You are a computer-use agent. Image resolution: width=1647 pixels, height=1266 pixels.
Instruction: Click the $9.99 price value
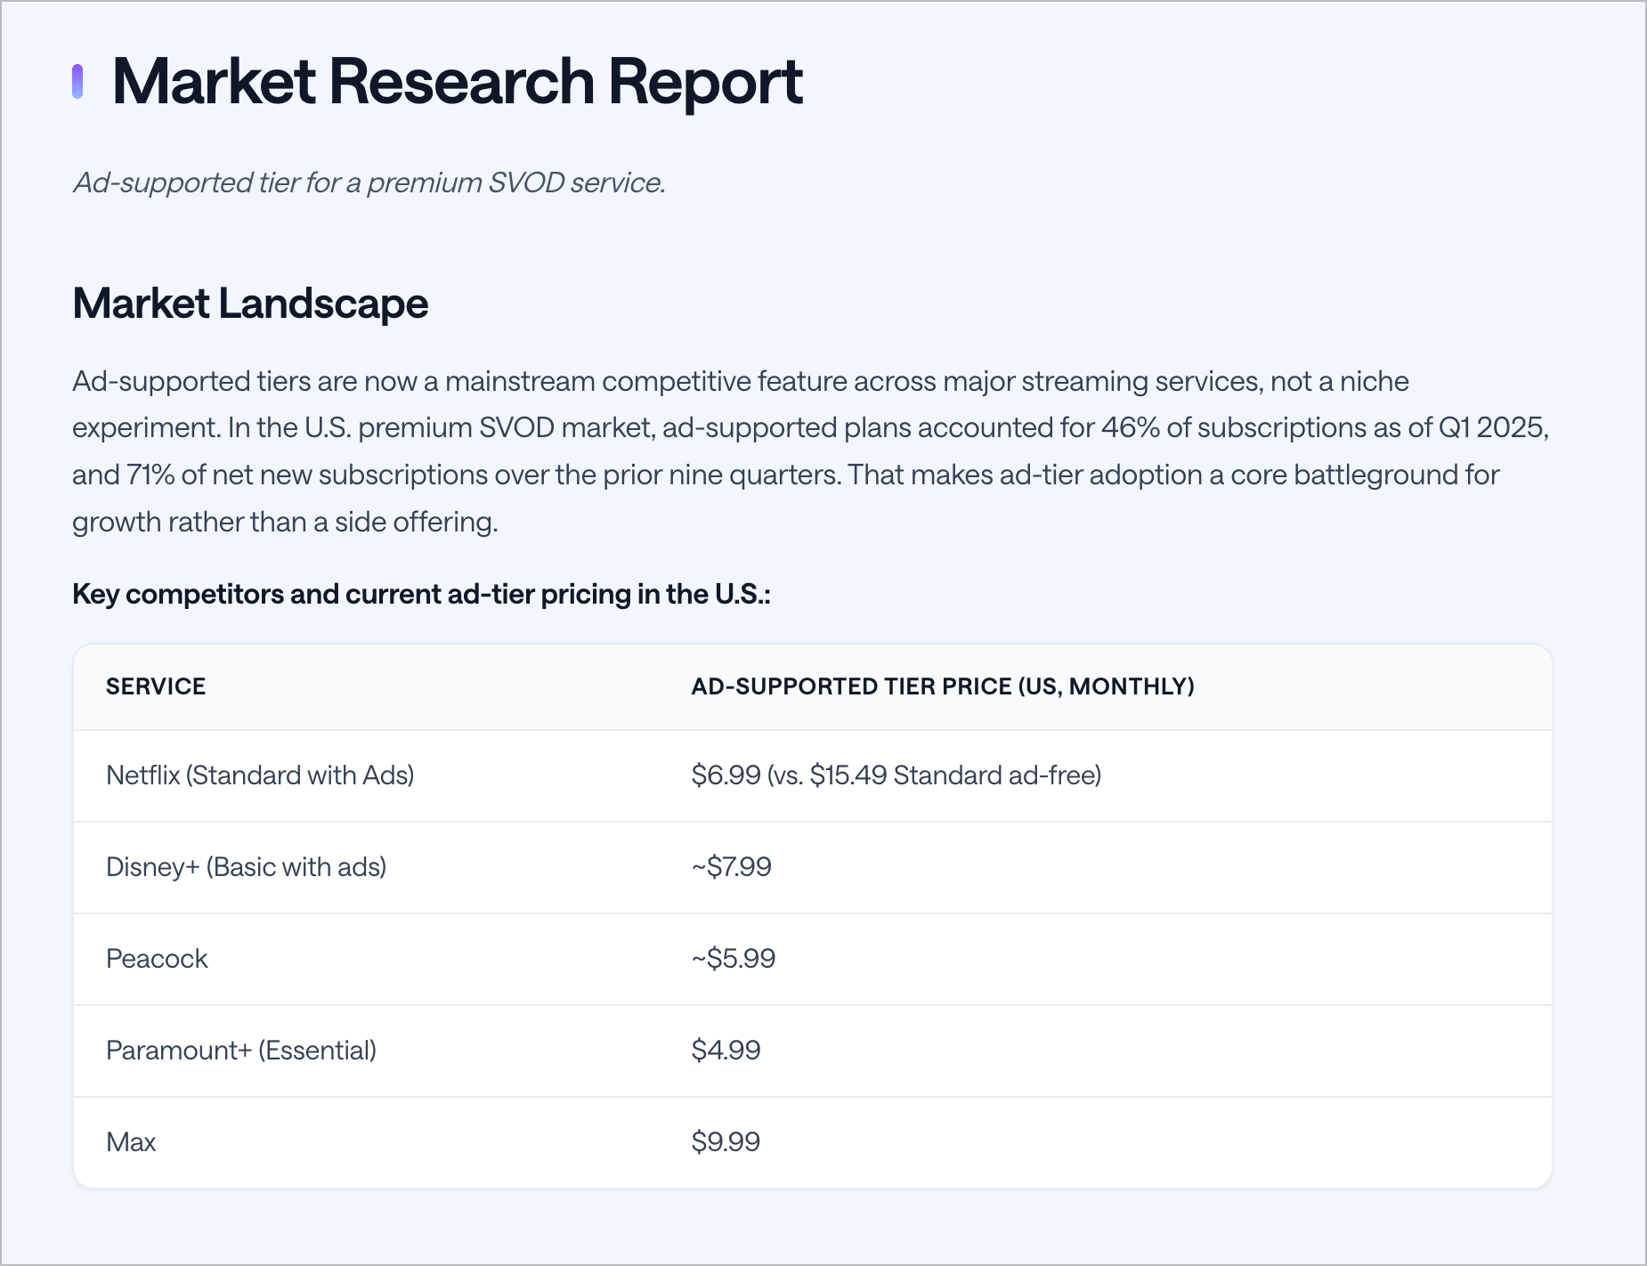click(x=726, y=1142)
